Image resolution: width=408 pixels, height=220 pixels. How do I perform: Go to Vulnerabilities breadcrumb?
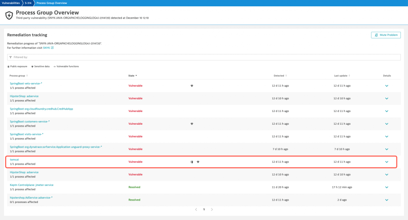pos(11,3)
